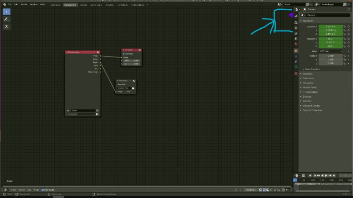This screenshot has height=198, width=353.
Task: Expand the Shading panel
Action: pyautogui.click(x=307, y=96)
